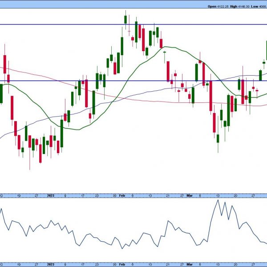Select the upper blue horizontal resistance line

point(133,24)
